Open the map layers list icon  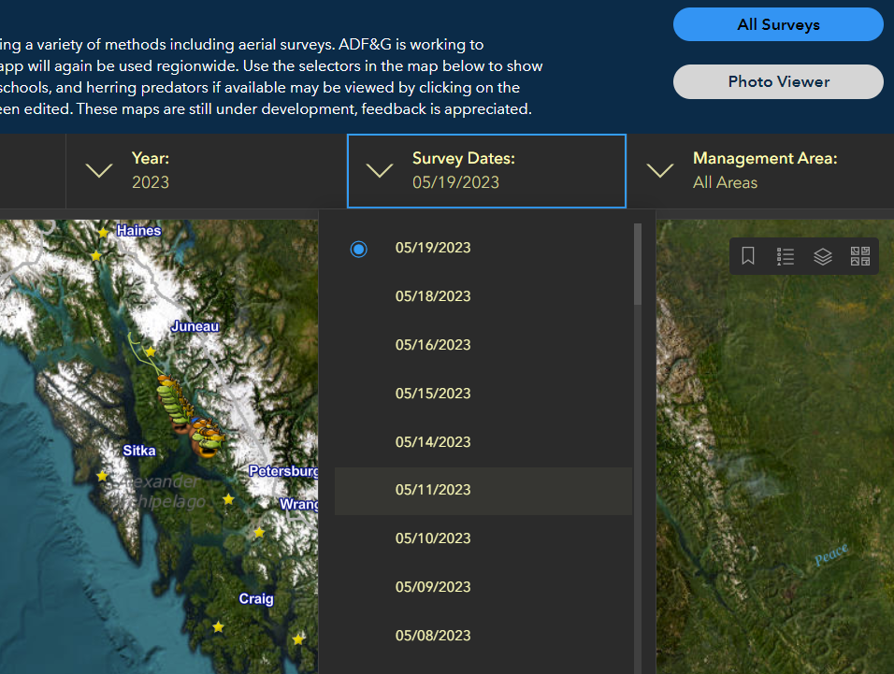823,256
